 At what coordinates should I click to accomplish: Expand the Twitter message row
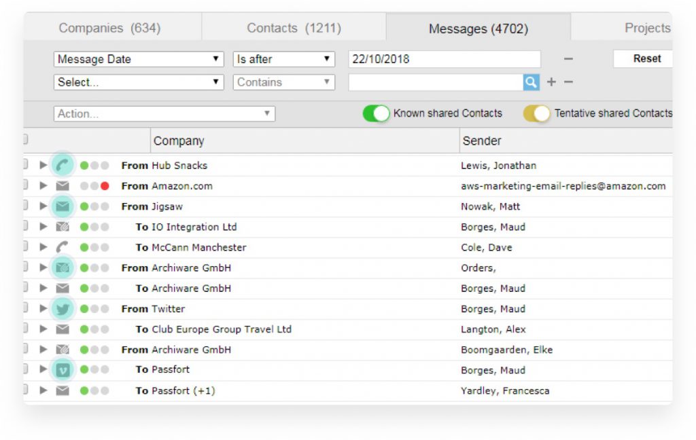pos(43,309)
